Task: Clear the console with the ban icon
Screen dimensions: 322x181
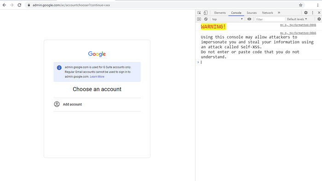Action: (x=206, y=19)
